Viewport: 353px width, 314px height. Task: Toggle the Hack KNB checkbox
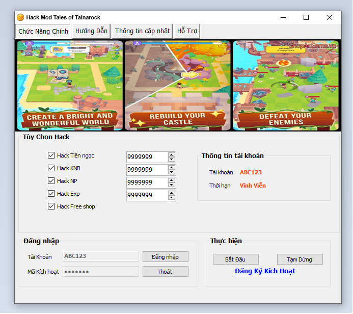point(51,168)
